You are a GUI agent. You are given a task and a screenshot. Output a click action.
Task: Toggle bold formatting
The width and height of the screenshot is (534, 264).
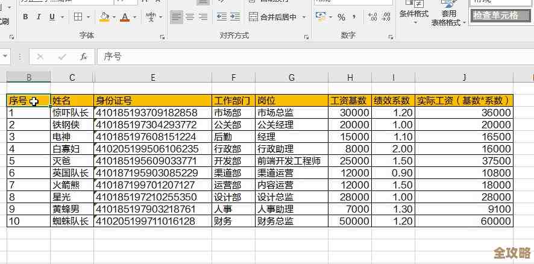coord(25,17)
